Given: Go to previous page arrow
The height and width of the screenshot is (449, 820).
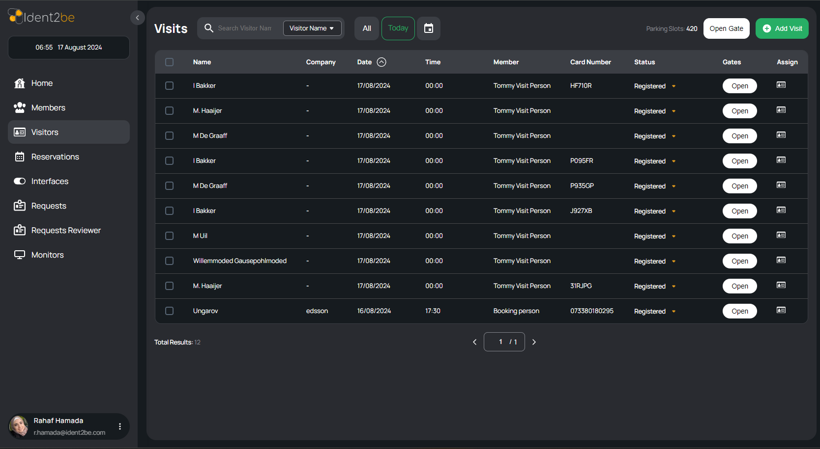Looking at the screenshot, I should (474, 342).
